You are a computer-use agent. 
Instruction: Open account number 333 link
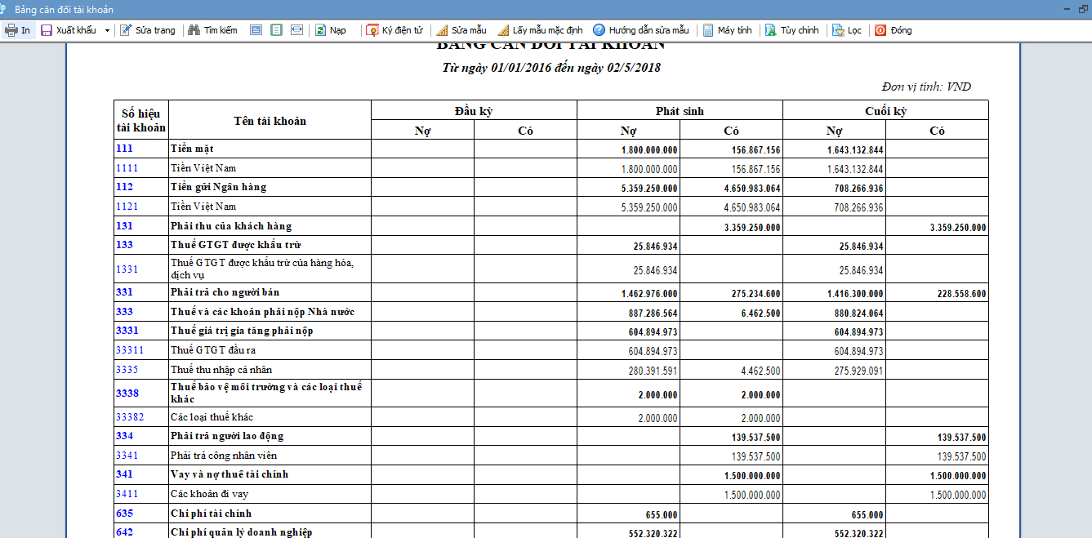pyautogui.click(x=124, y=312)
